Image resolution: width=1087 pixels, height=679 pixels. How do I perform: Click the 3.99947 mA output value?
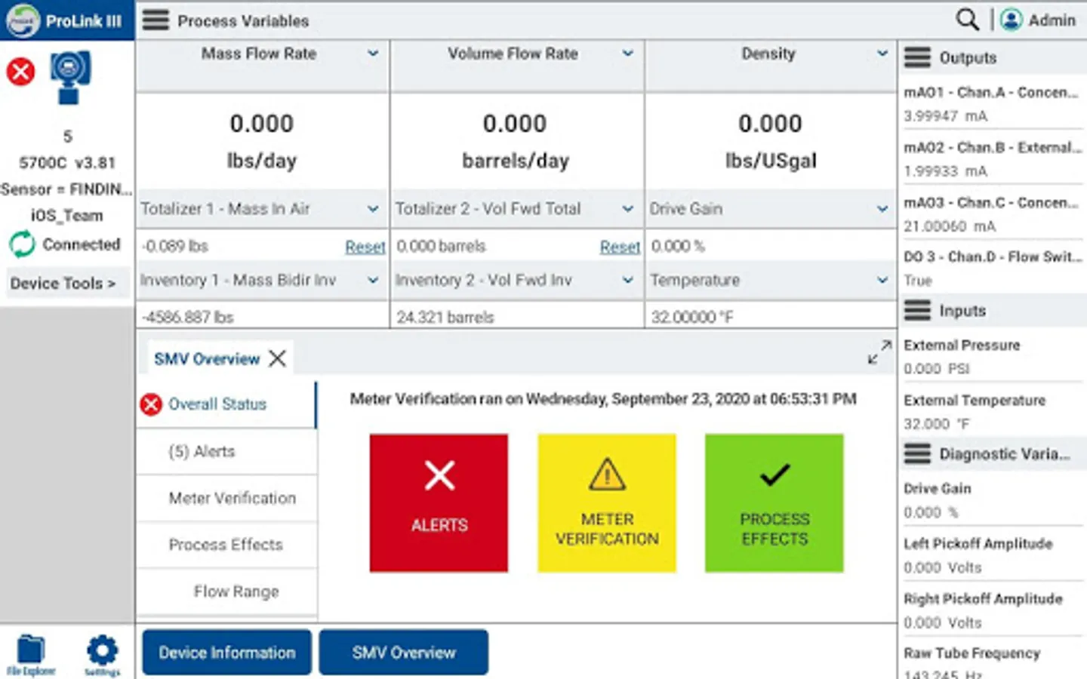tap(946, 116)
